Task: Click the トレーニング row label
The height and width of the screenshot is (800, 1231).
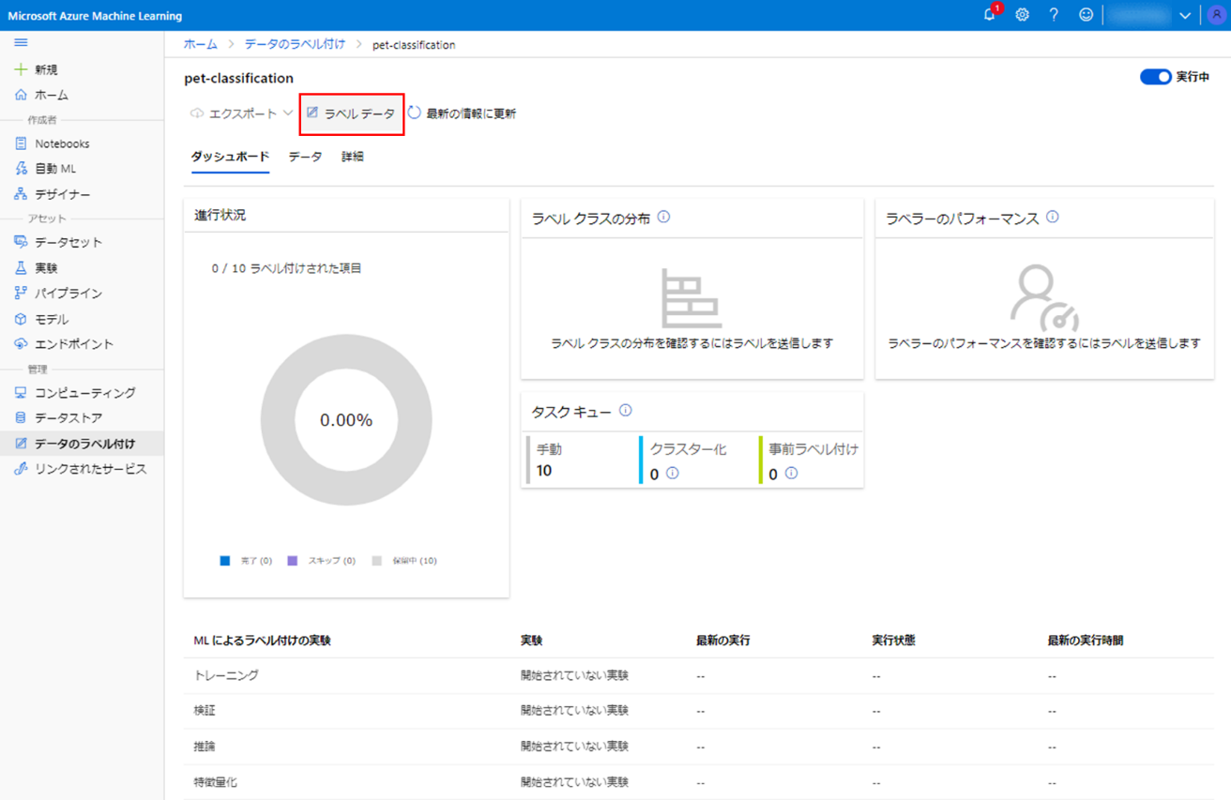Action: (226, 675)
